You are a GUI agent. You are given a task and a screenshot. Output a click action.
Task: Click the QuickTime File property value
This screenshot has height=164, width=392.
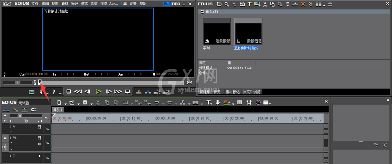[239, 68]
